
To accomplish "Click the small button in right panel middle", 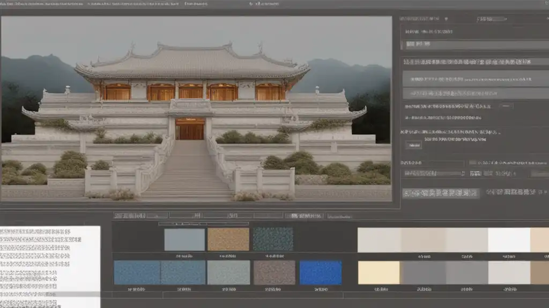I will click(x=413, y=144).
